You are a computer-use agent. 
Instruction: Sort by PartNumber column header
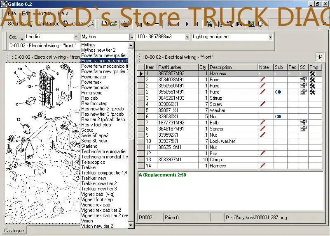click(x=178, y=67)
